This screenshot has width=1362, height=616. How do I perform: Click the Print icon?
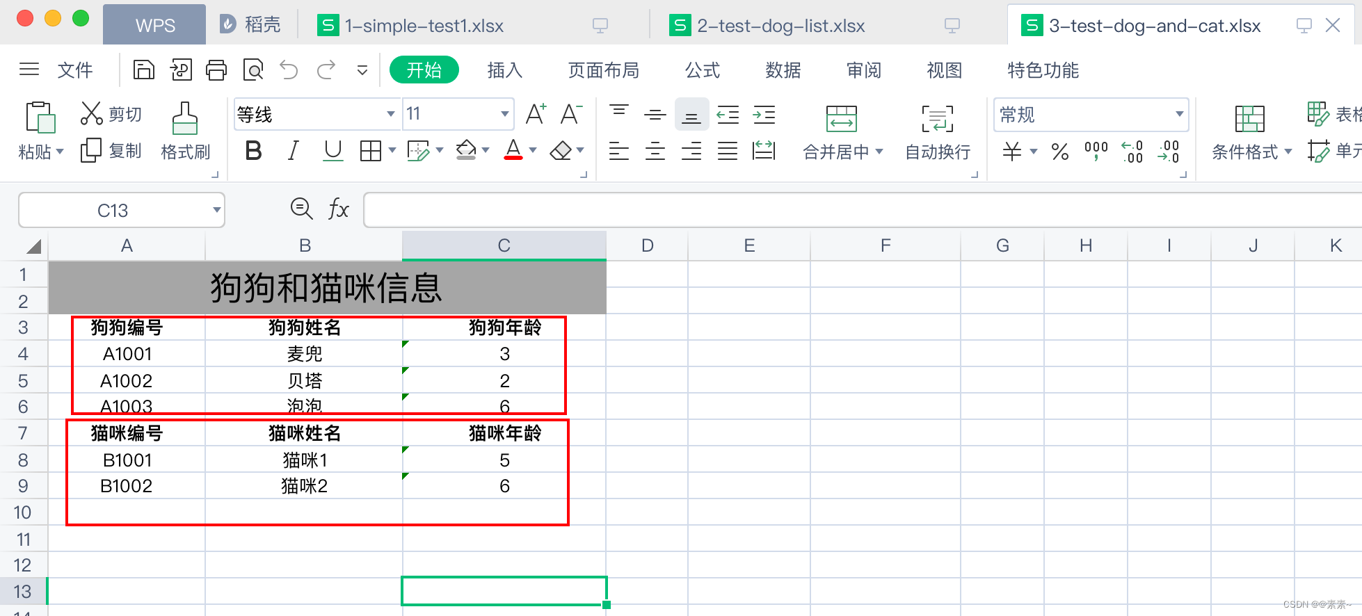pyautogui.click(x=216, y=70)
